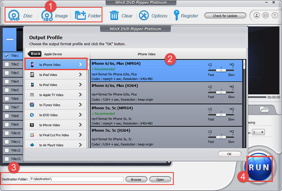This screenshot has height=191, width=282.
Task: Click the Apple TV icon
Action: coord(32,95)
